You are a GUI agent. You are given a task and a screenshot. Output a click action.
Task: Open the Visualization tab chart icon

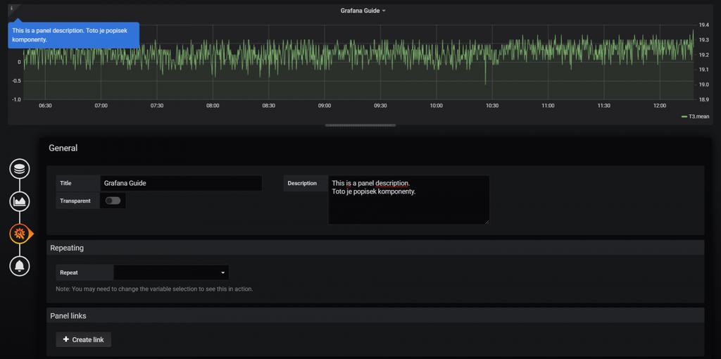[19, 201]
